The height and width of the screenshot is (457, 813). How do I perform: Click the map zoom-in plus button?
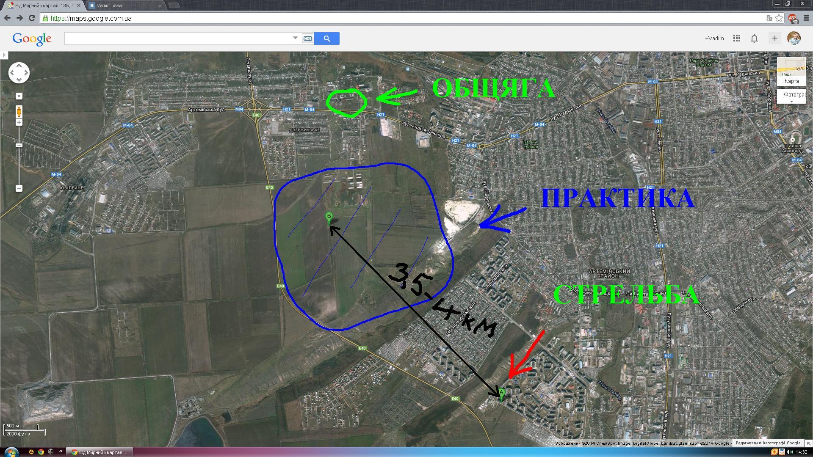pos(19,122)
